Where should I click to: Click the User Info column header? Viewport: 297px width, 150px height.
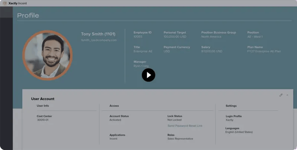[43, 106]
